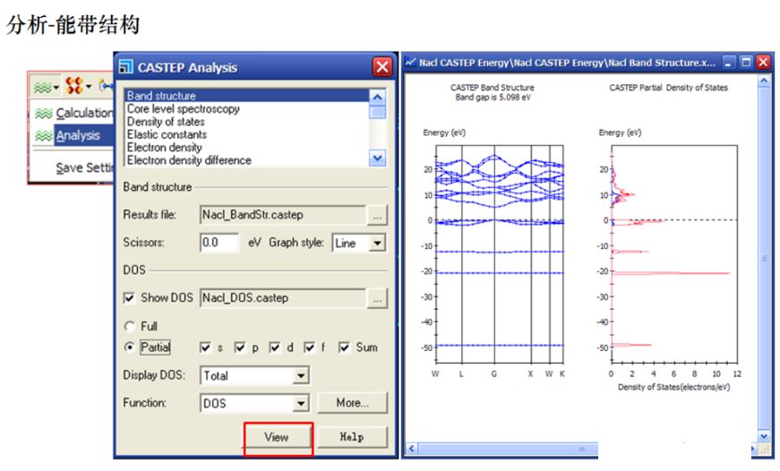Screen dimensions: 780x471
Task: Toggle the Sum checkbox
Action: coord(344,347)
